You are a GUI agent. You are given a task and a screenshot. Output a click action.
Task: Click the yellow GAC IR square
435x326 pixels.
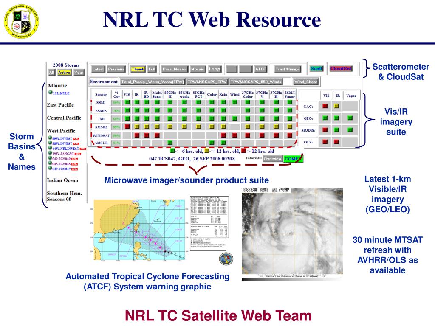click(336, 106)
